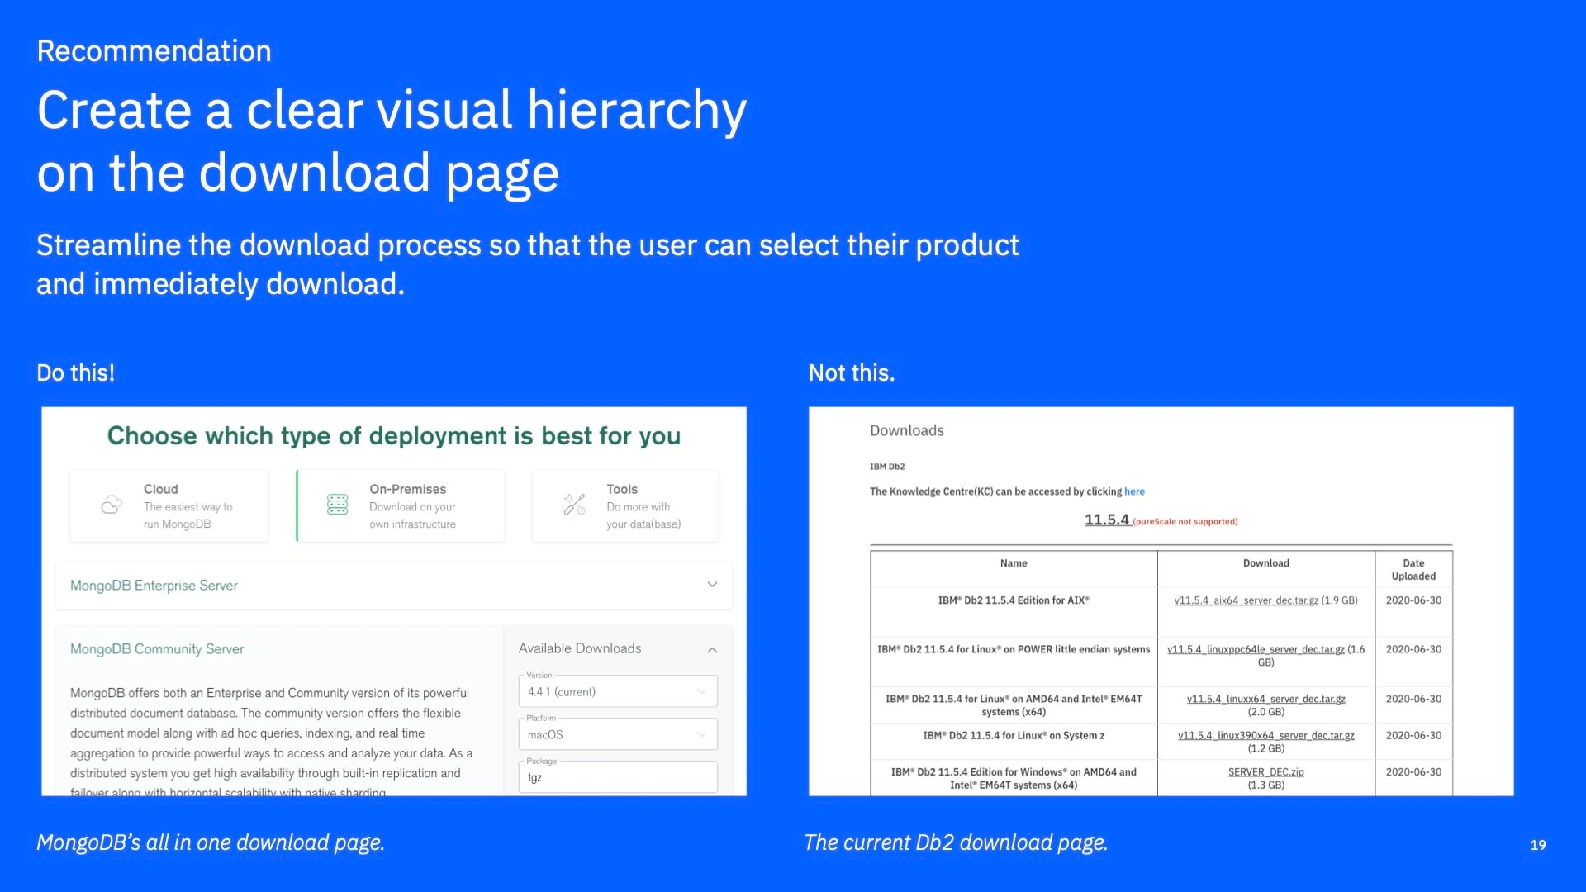
Task: Expand the MongoDB Enterprise Server section
Action: tap(712, 585)
